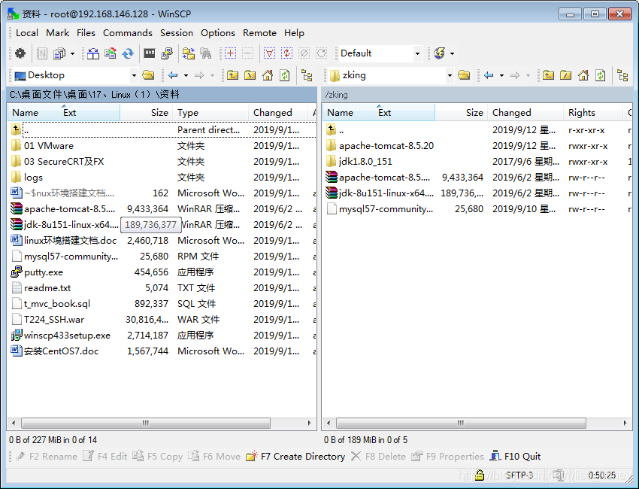Select local folder 03 SecureCRT及FX
Screen dimensions: 639x489
pos(64,162)
